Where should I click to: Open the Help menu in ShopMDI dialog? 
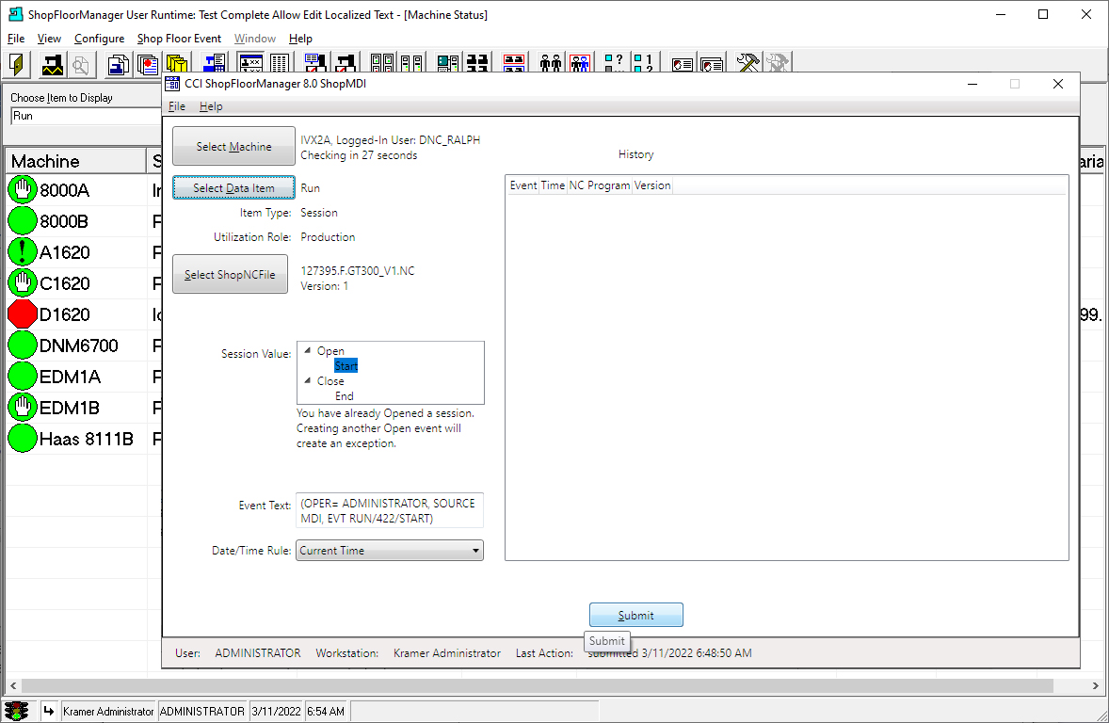tap(211, 106)
